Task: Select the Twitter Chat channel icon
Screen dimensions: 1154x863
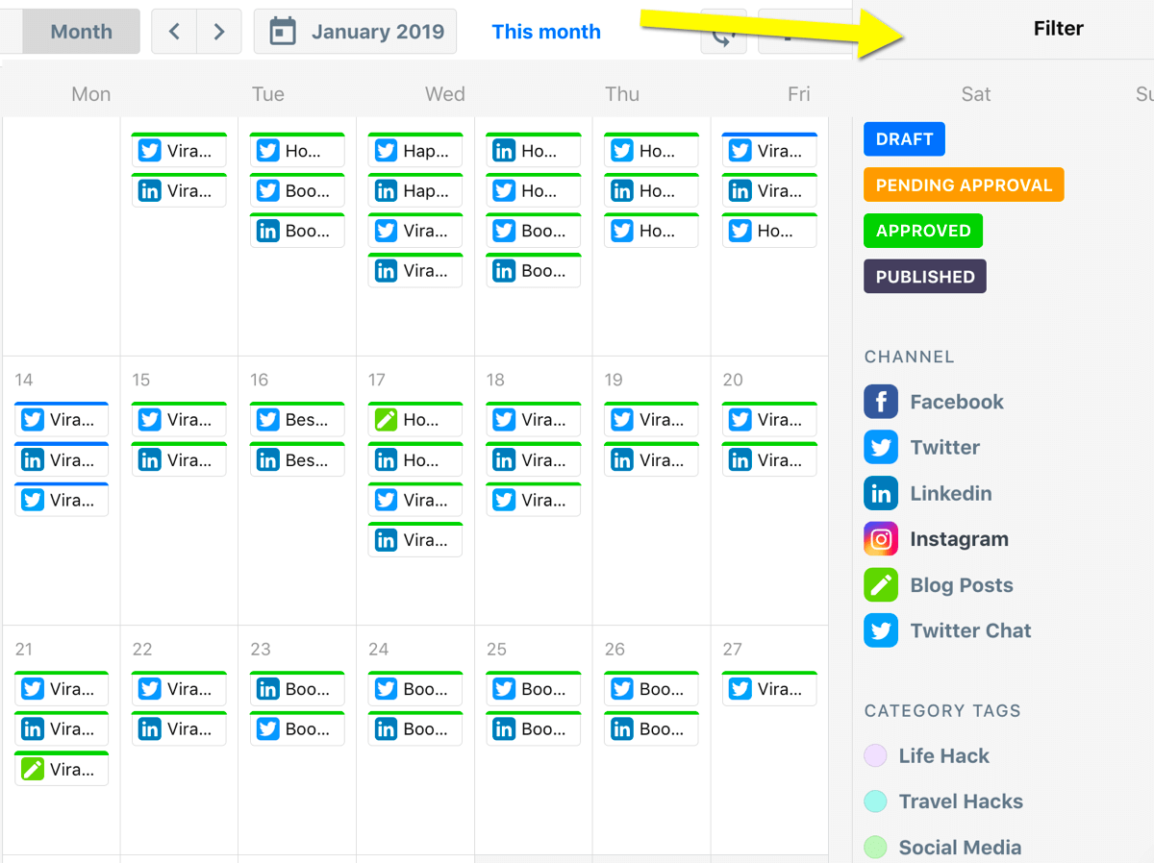Action: click(881, 630)
